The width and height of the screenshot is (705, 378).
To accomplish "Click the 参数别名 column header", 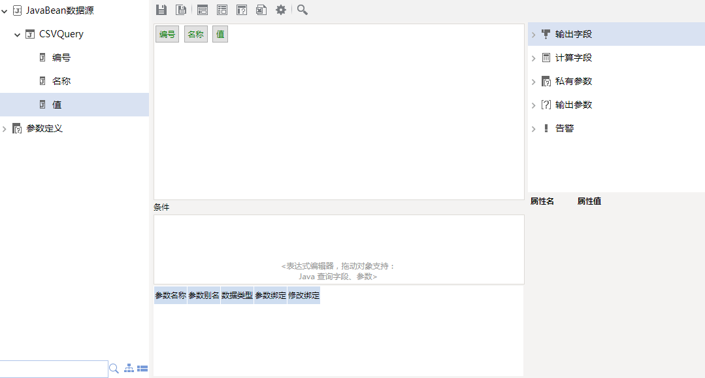I will point(204,295).
